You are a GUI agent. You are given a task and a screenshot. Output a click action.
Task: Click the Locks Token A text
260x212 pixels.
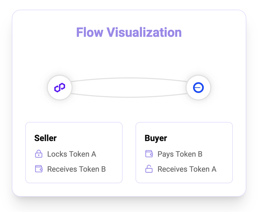[72, 154]
